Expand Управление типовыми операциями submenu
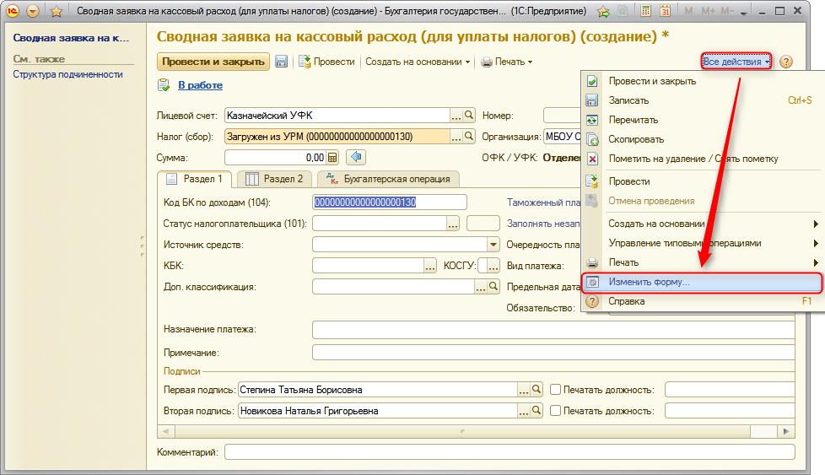The image size is (825, 475). point(702,243)
